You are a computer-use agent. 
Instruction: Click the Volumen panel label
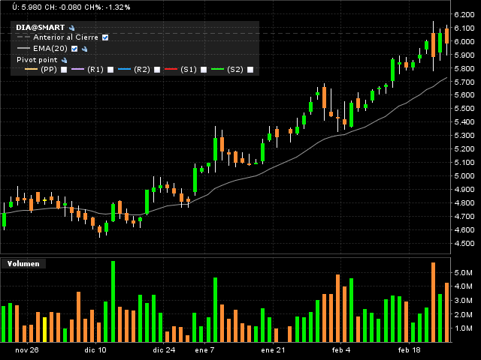[23, 264]
